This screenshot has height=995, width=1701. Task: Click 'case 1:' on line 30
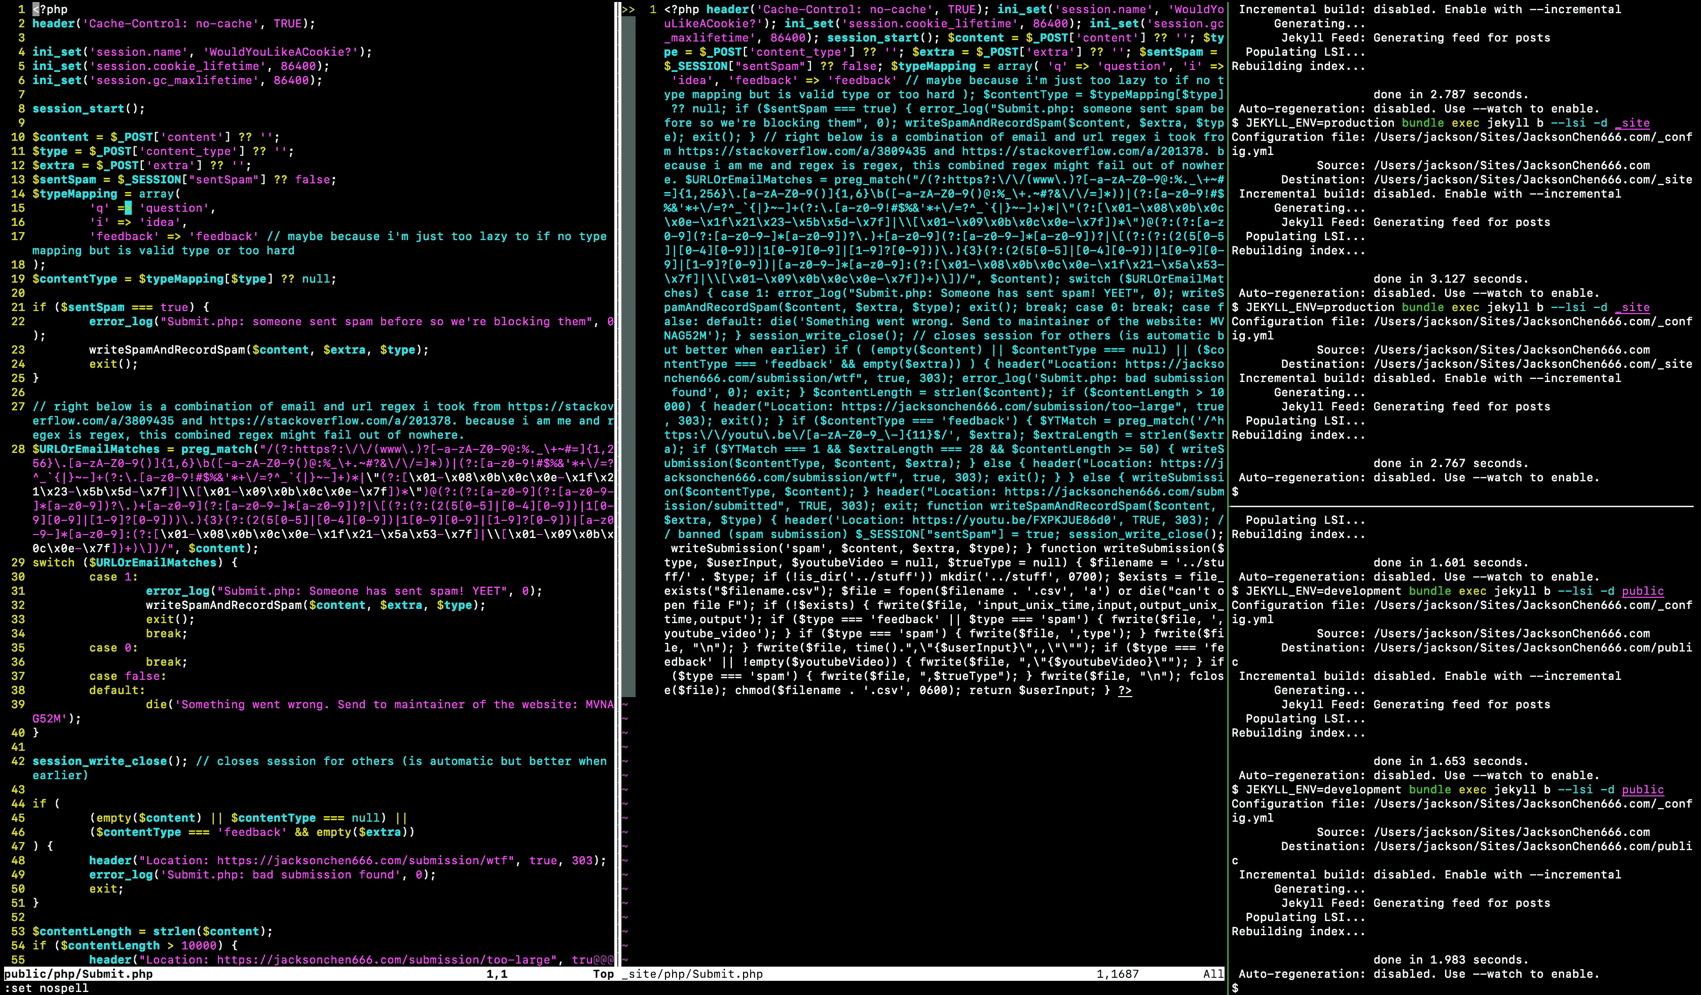point(114,577)
